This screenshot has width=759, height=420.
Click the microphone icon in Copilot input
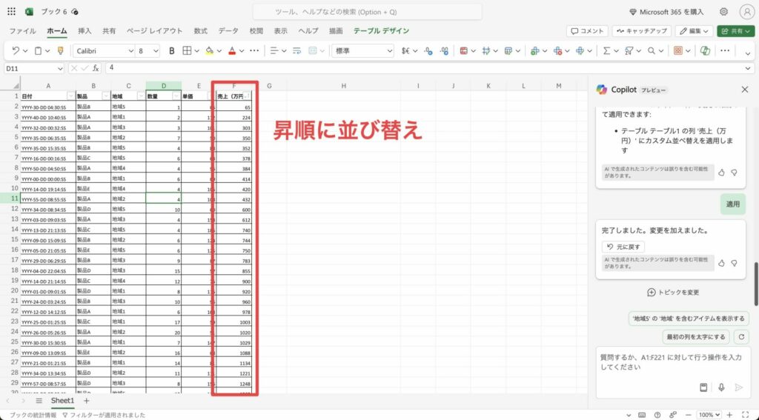coord(720,387)
